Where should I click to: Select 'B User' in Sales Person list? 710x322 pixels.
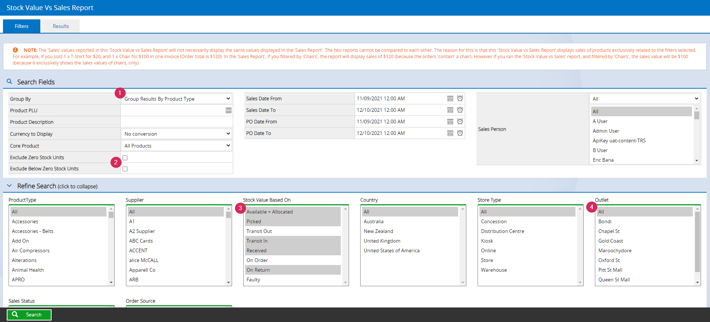pyautogui.click(x=641, y=150)
